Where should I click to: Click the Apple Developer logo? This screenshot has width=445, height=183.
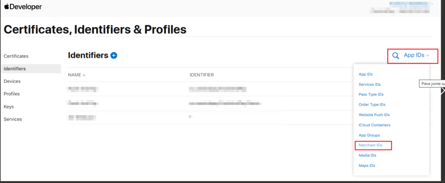point(23,7)
